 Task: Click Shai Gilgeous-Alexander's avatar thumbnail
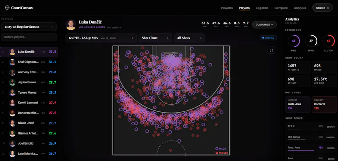12,62
